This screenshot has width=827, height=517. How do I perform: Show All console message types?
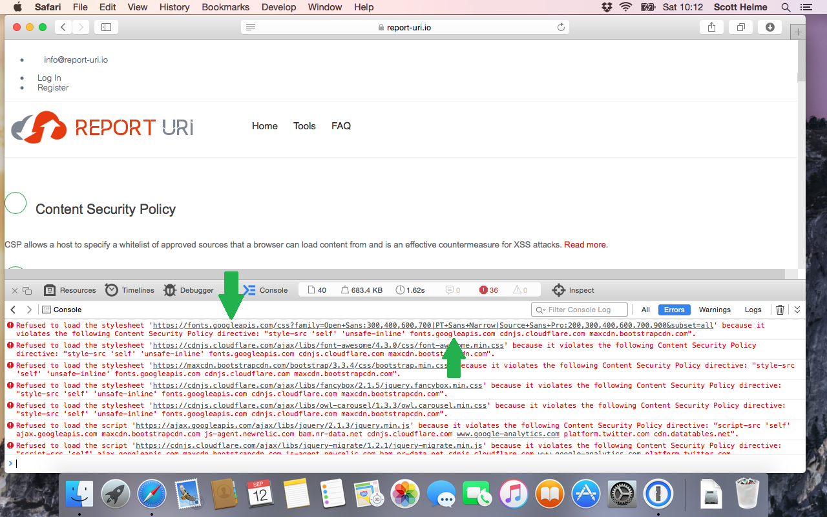(x=645, y=310)
